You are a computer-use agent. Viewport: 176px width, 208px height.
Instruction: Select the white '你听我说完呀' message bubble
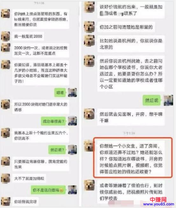25,202
